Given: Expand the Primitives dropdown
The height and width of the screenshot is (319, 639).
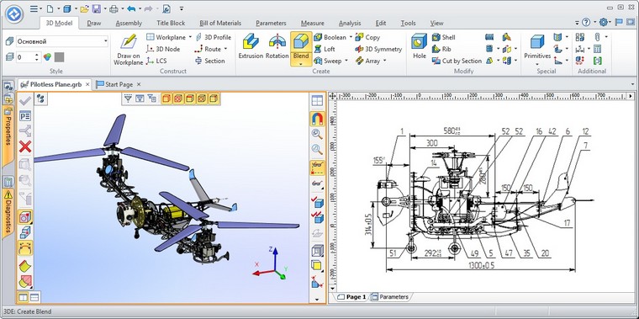Looking at the screenshot, I should click(x=537, y=64).
